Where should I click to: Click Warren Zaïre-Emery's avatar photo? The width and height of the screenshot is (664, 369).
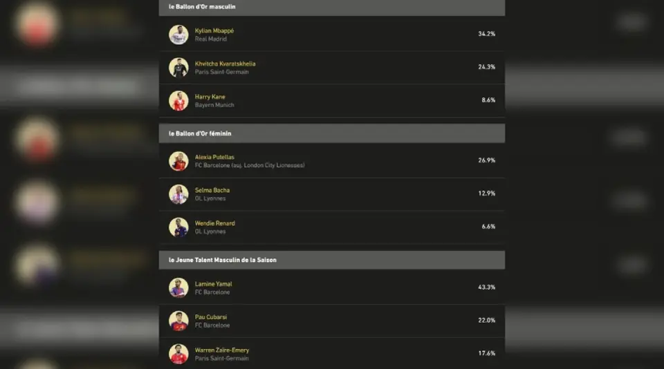coord(178,354)
